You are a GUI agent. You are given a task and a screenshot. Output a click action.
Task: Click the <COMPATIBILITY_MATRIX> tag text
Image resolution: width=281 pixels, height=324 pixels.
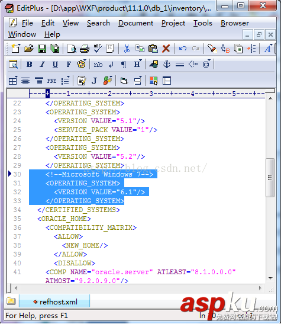pos(91,227)
